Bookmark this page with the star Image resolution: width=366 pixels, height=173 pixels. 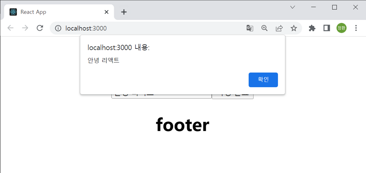point(294,28)
